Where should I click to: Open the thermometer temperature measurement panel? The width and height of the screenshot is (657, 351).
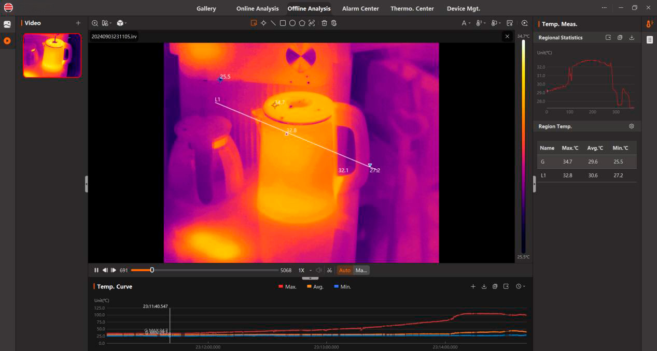650,24
